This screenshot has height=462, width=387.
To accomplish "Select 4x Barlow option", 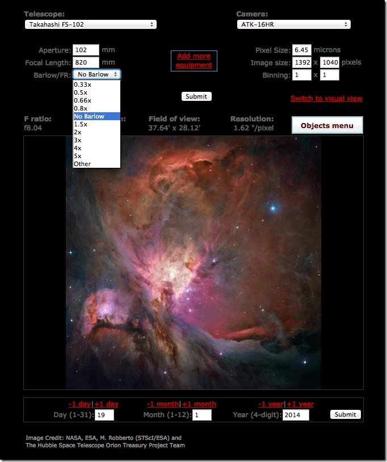I will 96,148.
